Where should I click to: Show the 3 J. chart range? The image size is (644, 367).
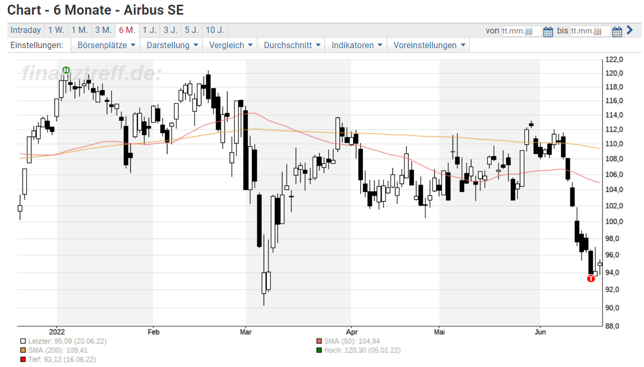coord(170,30)
